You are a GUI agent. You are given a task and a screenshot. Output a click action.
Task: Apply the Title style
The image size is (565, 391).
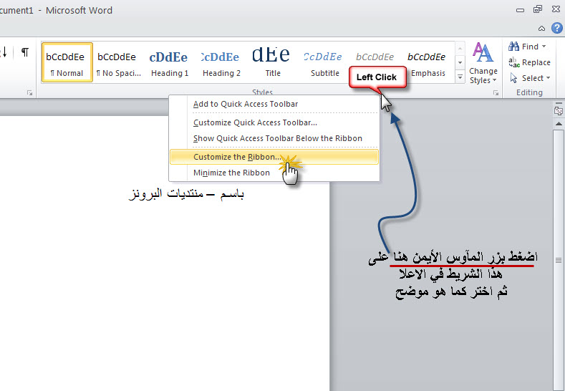point(273,62)
